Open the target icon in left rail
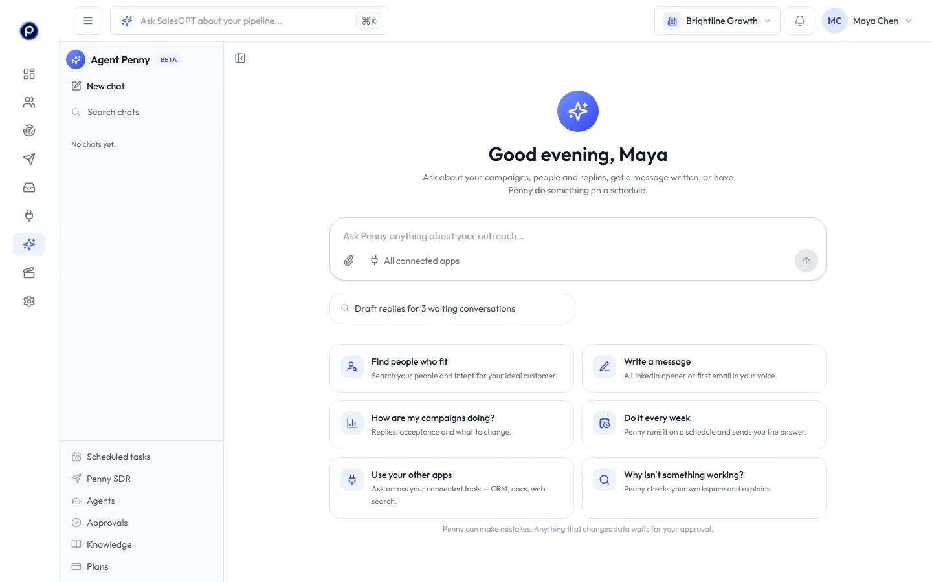Screen dimensions: 932x582 tap(29, 131)
